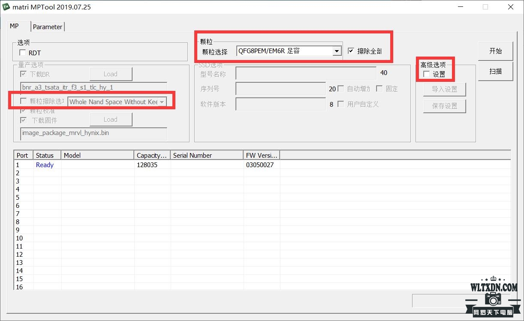Image resolution: width=524 pixels, height=321 pixels.
Task: Click the 扫描 button
Action: (x=496, y=72)
